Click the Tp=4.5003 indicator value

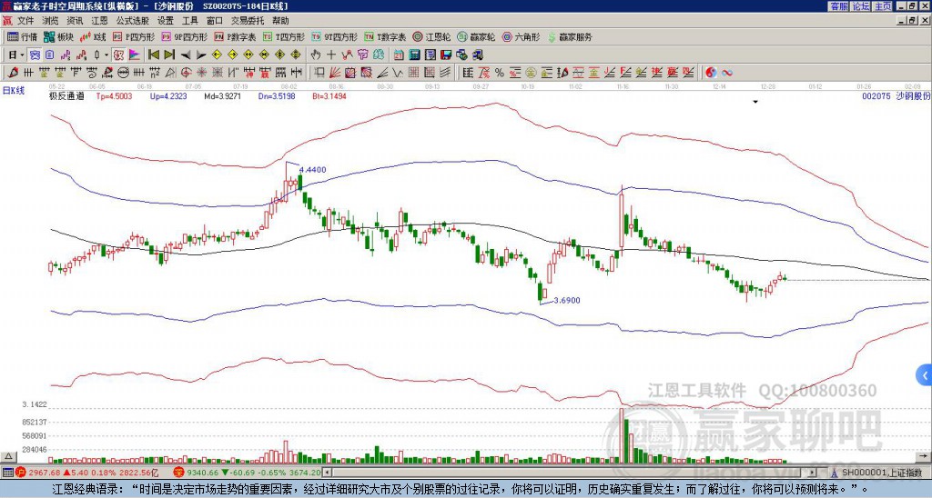114,95
